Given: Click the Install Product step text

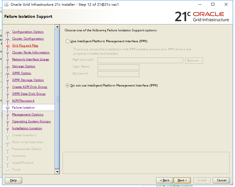Looking at the screenshot, I should pos(23,163).
